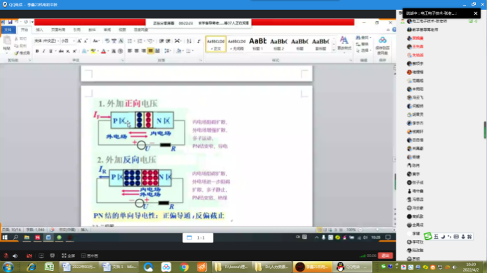Click the Format Painter brush icon
This screenshot has height=273, width=487.
tap(22, 53)
